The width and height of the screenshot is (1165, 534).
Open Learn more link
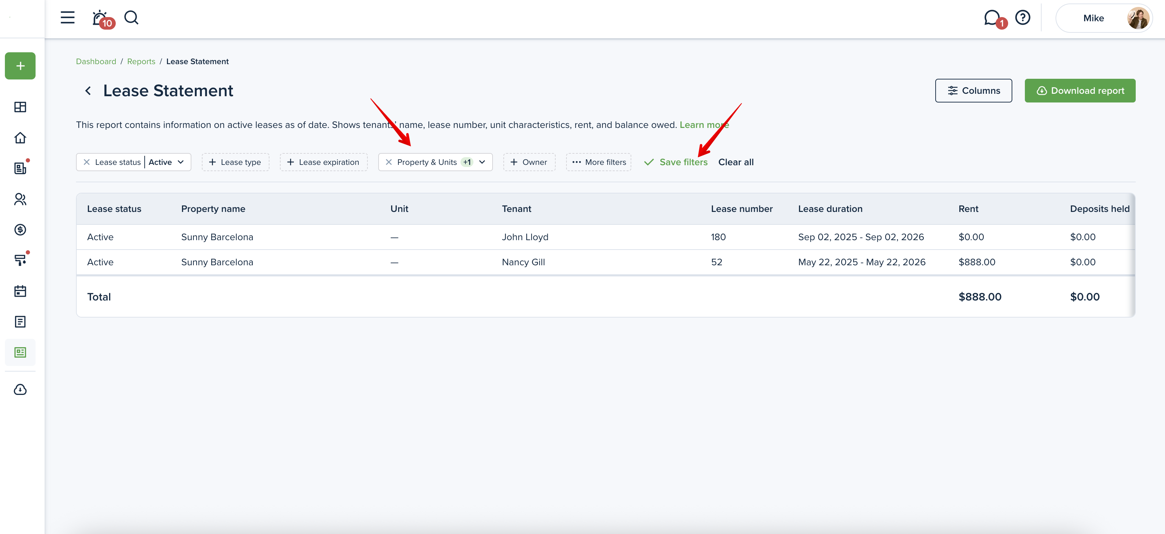[704, 125]
